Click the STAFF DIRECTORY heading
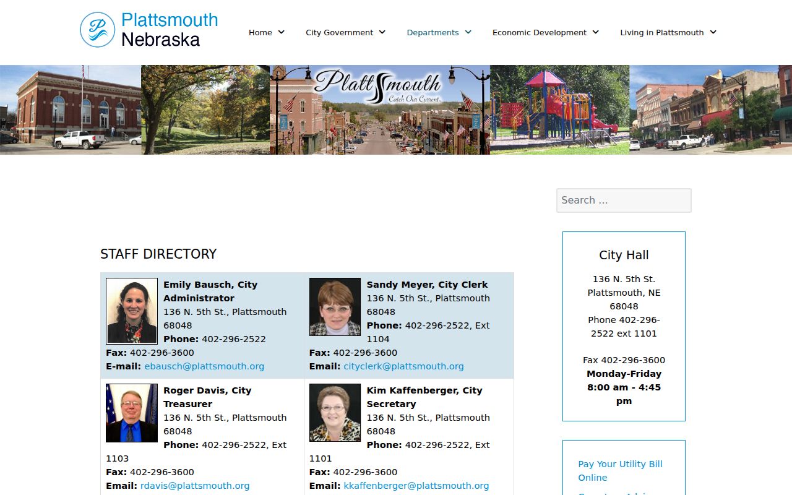Screen dimensions: 792x495 [158, 254]
